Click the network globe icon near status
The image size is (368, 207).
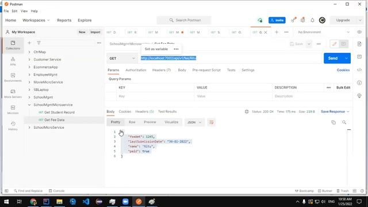[x=247, y=112]
